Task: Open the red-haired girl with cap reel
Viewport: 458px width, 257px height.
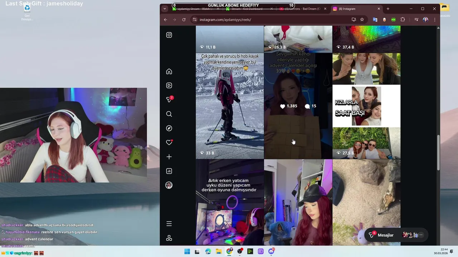Action: pyautogui.click(x=298, y=202)
